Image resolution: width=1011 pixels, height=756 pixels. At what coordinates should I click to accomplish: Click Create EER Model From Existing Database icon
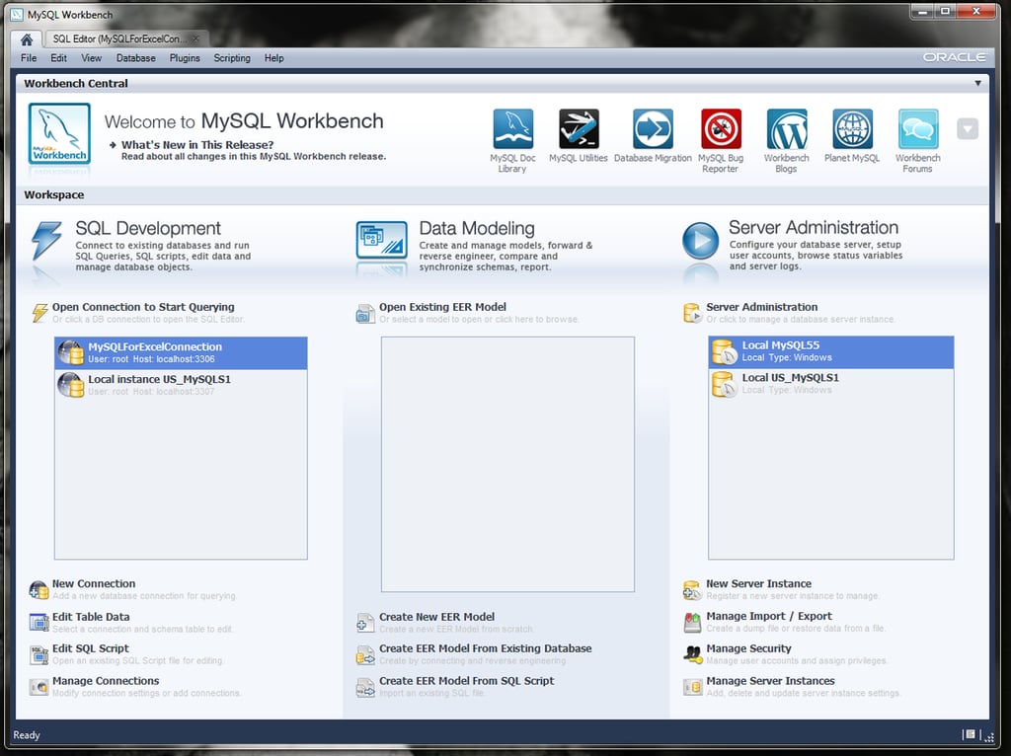coord(365,654)
